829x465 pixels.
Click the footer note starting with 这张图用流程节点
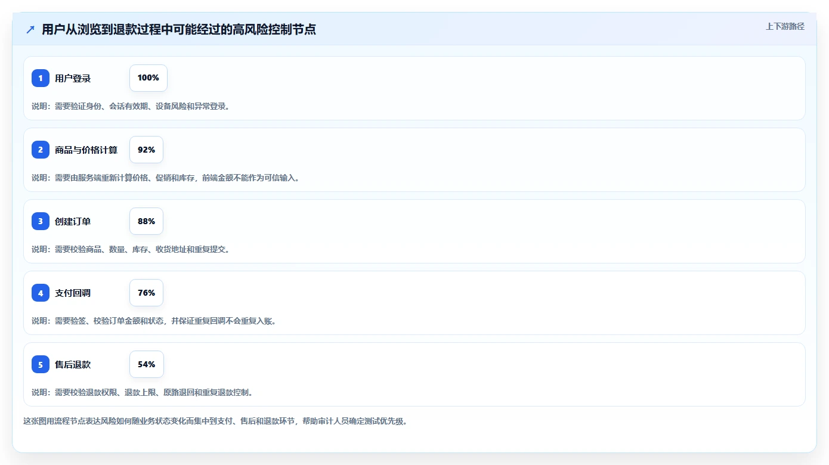click(x=215, y=421)
